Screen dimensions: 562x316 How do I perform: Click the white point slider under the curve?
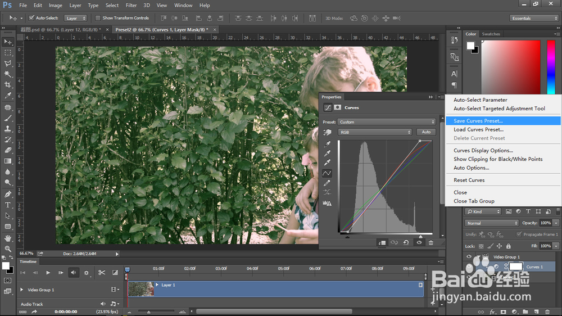click(x=420, y=237)
